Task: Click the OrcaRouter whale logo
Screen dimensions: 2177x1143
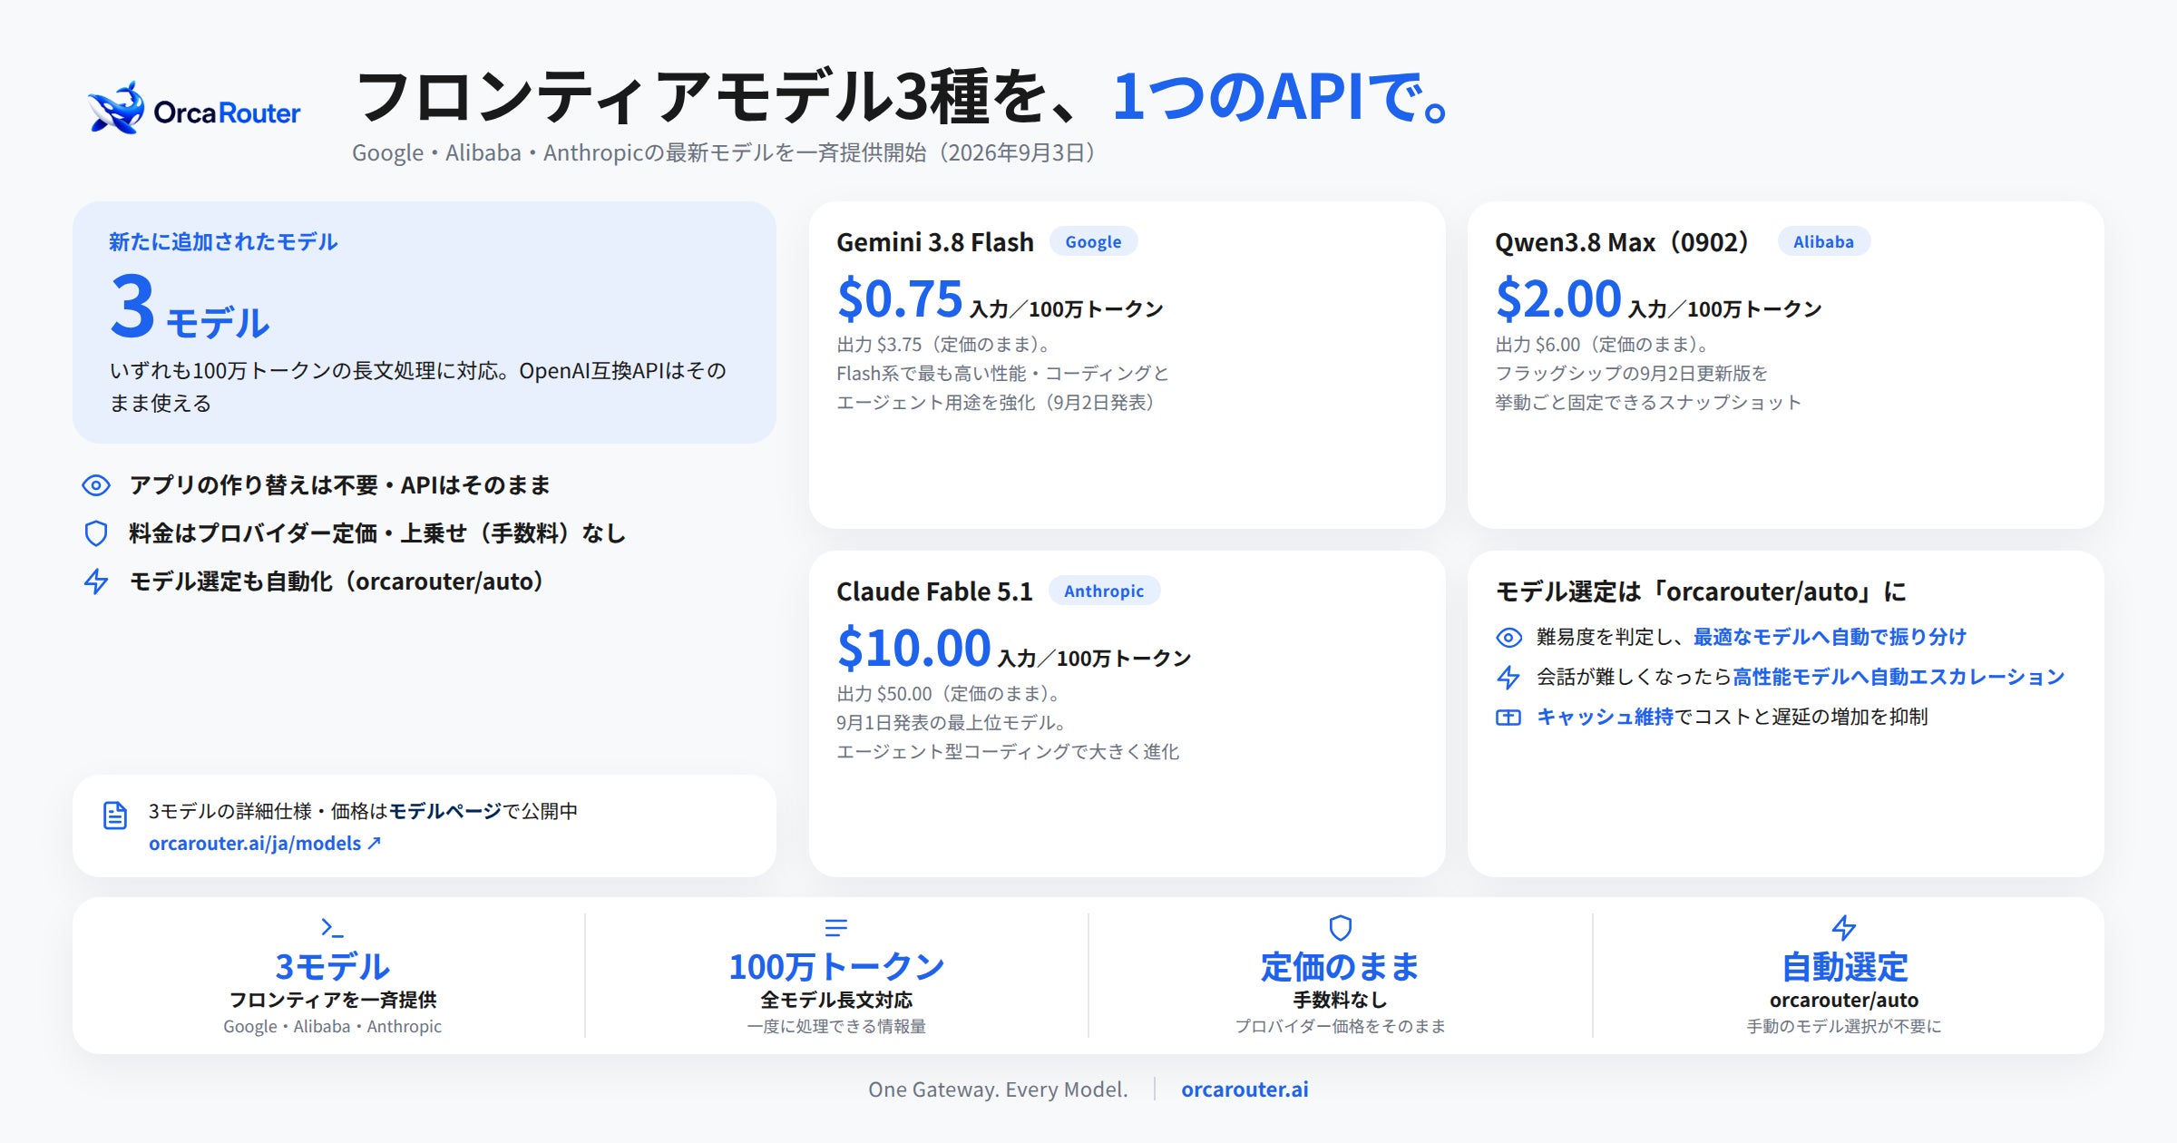Action: point(116,109)
